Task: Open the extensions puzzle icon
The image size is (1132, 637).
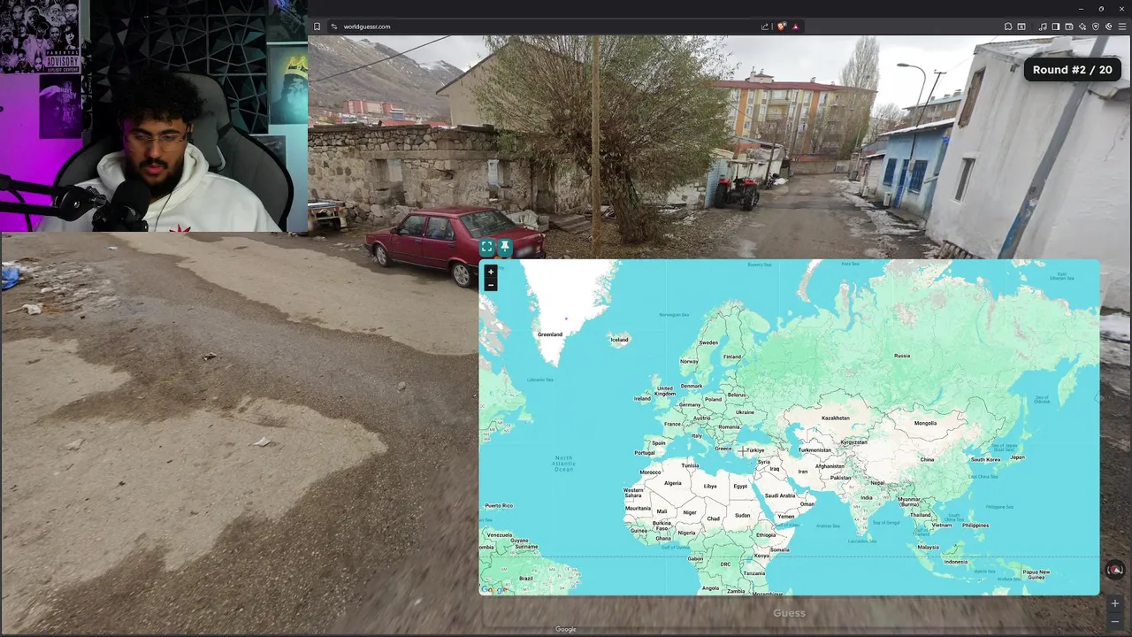Action: (x=1008, y=27)
